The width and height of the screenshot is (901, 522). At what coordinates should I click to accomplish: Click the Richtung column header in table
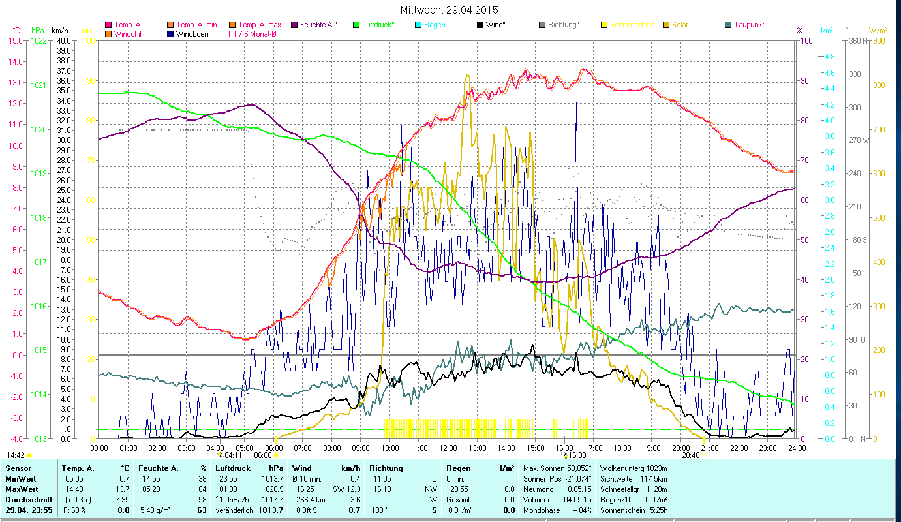386,468
